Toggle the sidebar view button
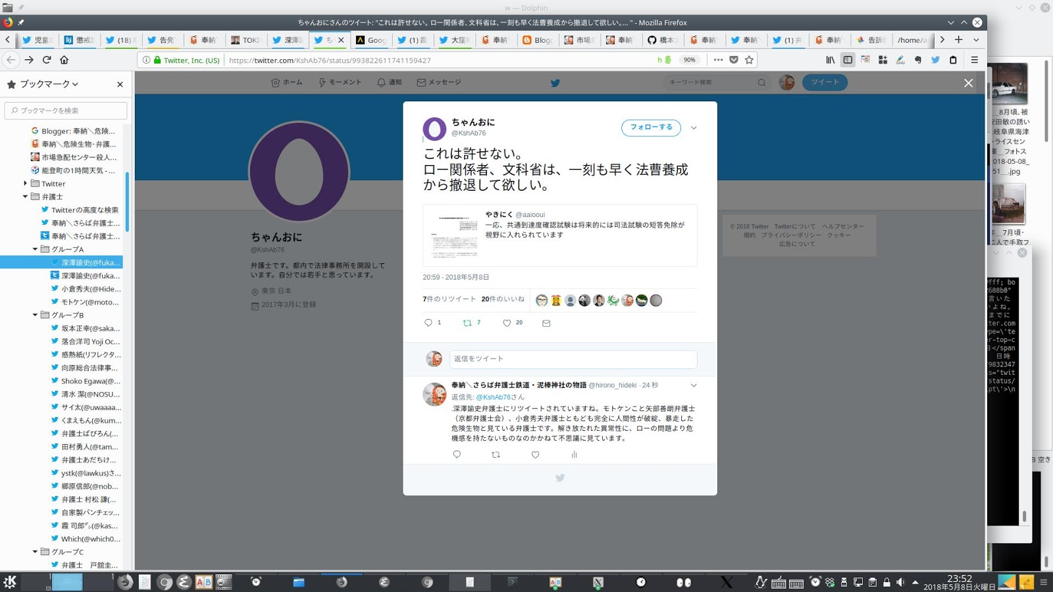 pyautogui.click(x=848, y=60)
